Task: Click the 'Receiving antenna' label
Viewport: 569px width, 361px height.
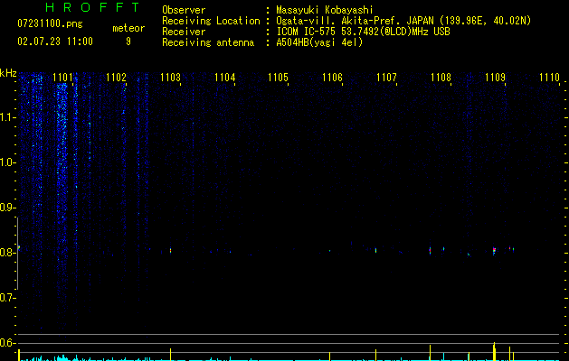Action: (x=208, y=42)
